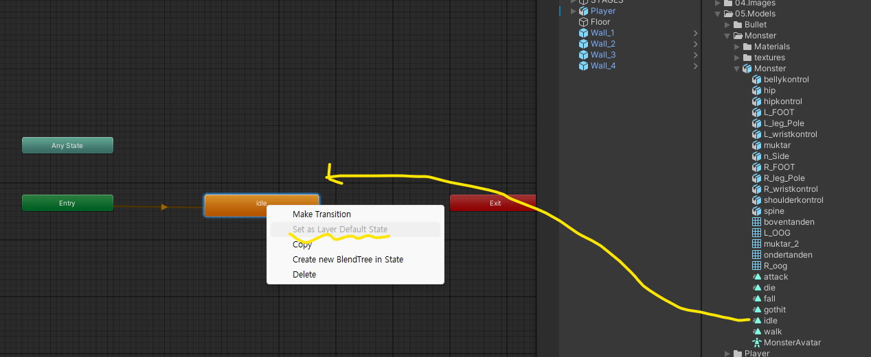
Task: Click the Floor object cube icon
Action: 583,22
